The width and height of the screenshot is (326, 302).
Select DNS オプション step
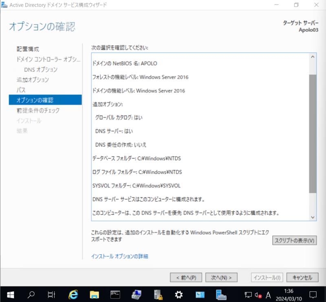click(x=41, y=69)
